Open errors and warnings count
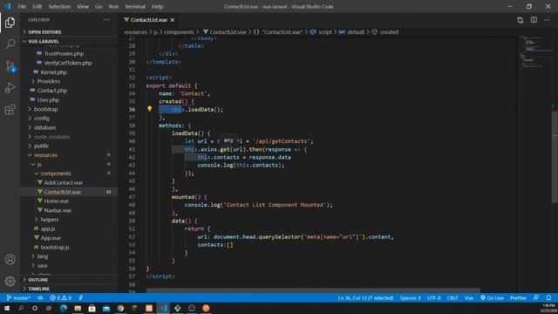The height and width of the screenshot is (314, 558). point(61,297)
